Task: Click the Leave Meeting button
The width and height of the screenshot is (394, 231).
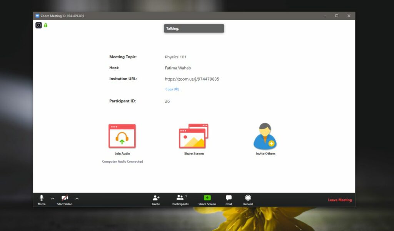Action: [x=340, y=200]
